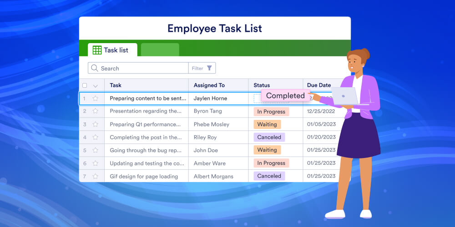This screenshot has height=227, width=455.
Task: Click the green spreadsheet icon on Task list tab
Action: click(97, 50)
